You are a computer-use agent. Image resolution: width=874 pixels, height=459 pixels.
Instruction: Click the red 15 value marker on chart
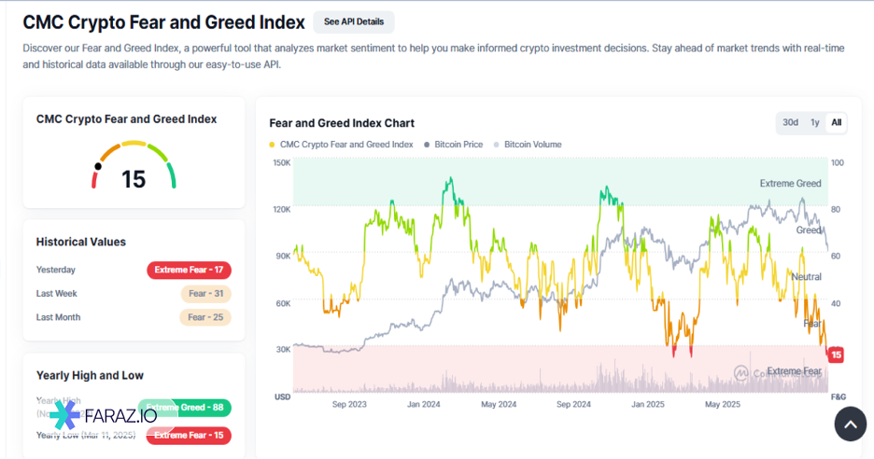[836, 355]
